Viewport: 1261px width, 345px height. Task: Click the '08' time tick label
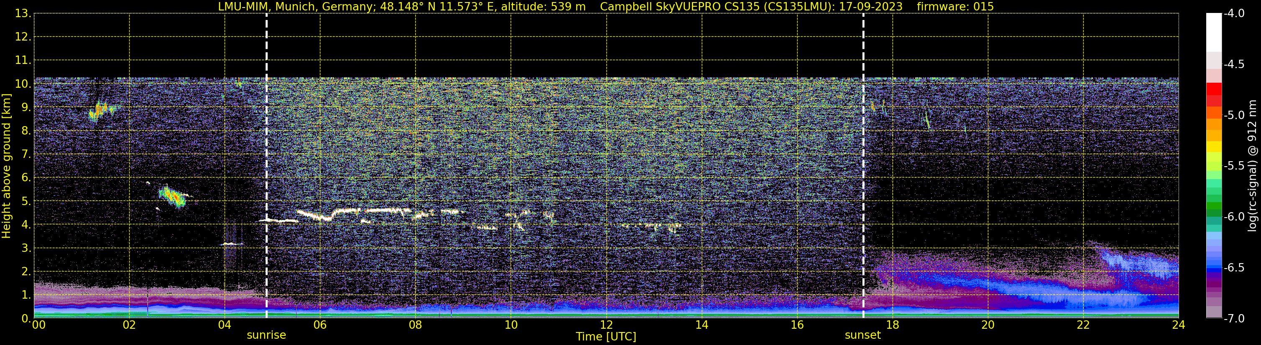tap(416, 325)
